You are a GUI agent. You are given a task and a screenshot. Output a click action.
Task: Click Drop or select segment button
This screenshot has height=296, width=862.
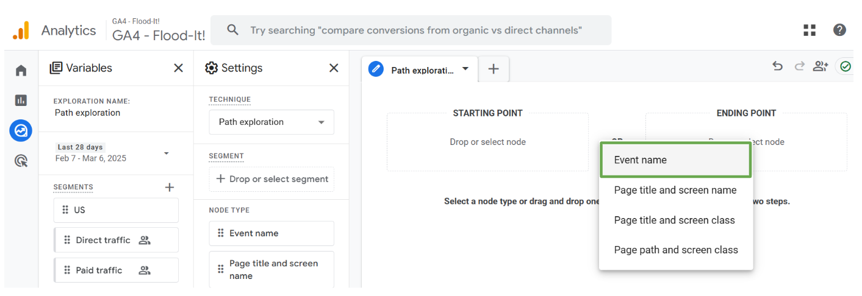click(271, 179)
